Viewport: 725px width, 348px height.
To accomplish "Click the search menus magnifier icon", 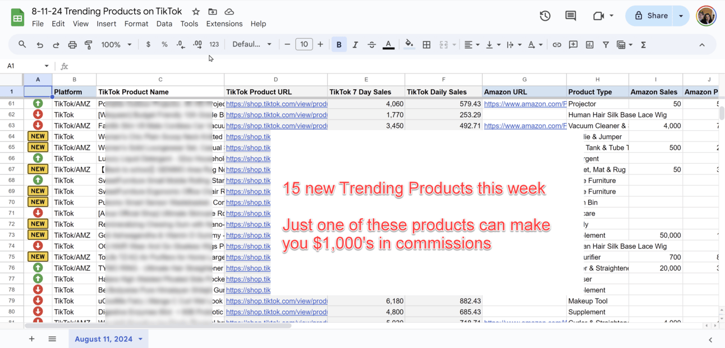I will (22, 44).
